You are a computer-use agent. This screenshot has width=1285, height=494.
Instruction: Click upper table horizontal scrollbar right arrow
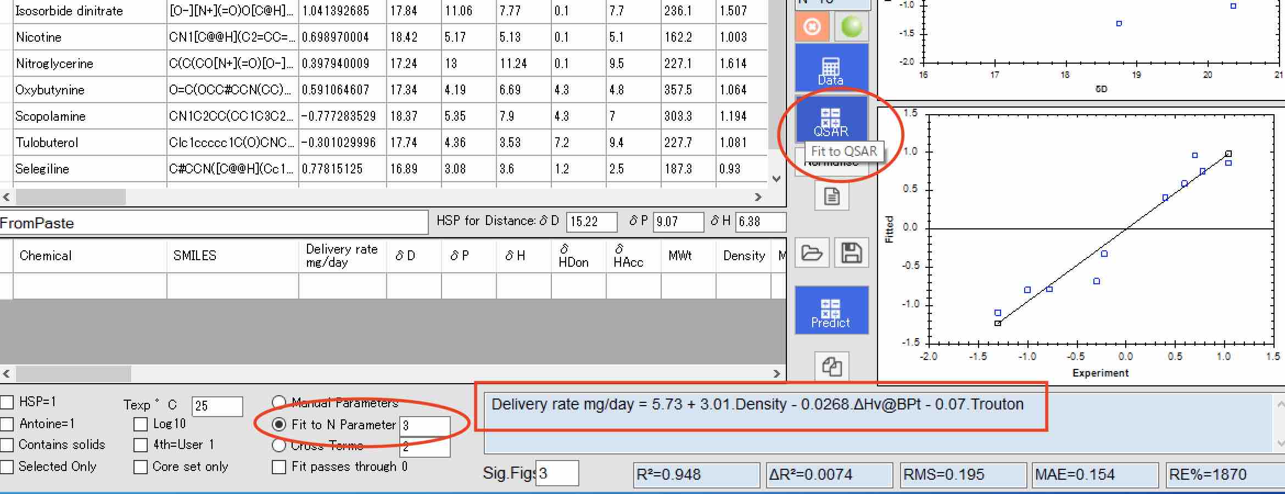pos(758,197)
